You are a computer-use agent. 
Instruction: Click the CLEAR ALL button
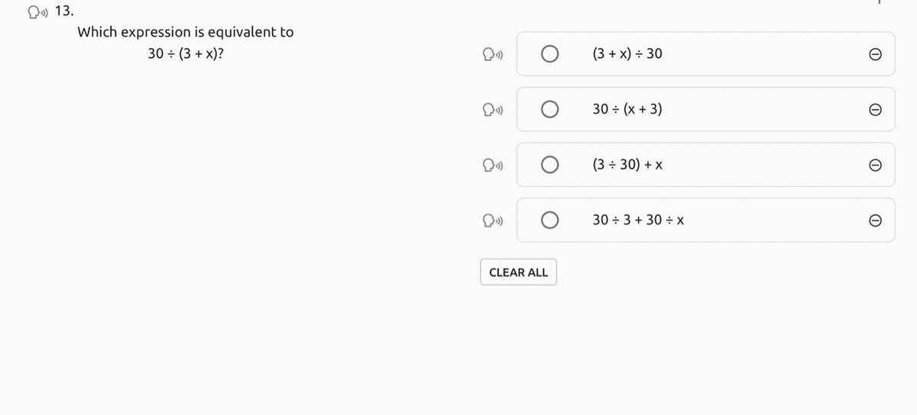tap(518, 272)
